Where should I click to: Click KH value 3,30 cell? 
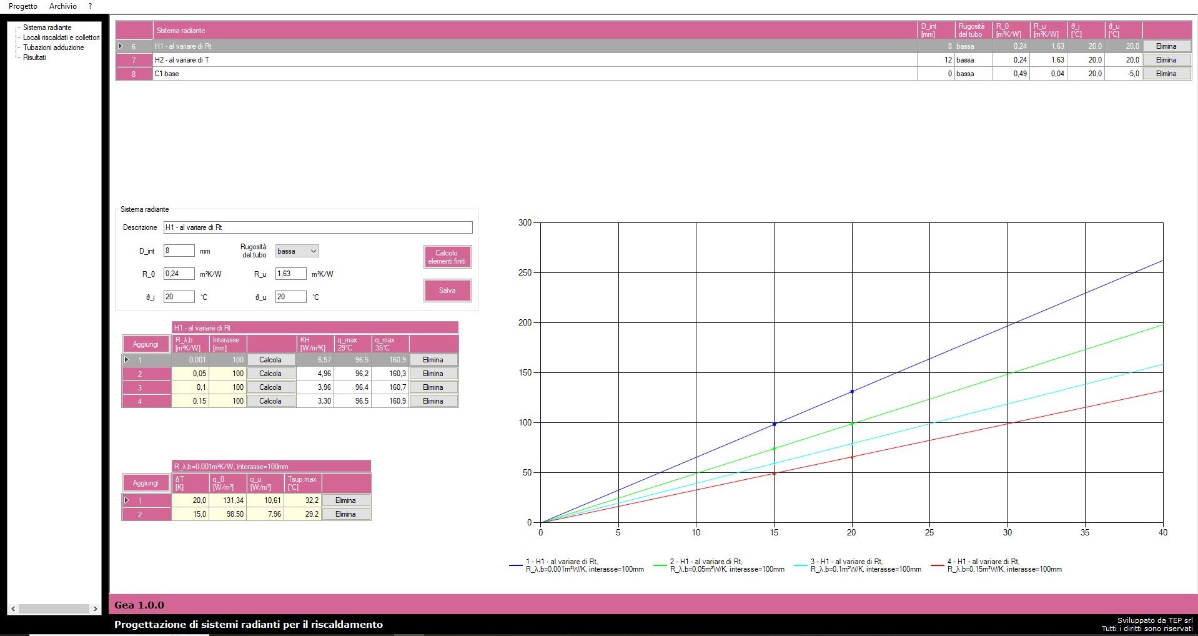[x=315, y=401]
